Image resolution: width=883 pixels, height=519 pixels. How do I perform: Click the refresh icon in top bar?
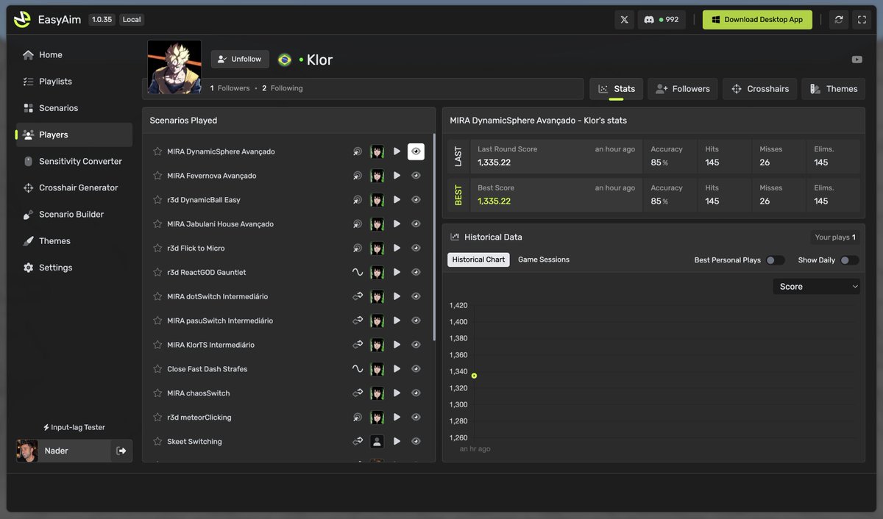pos(838,20)
